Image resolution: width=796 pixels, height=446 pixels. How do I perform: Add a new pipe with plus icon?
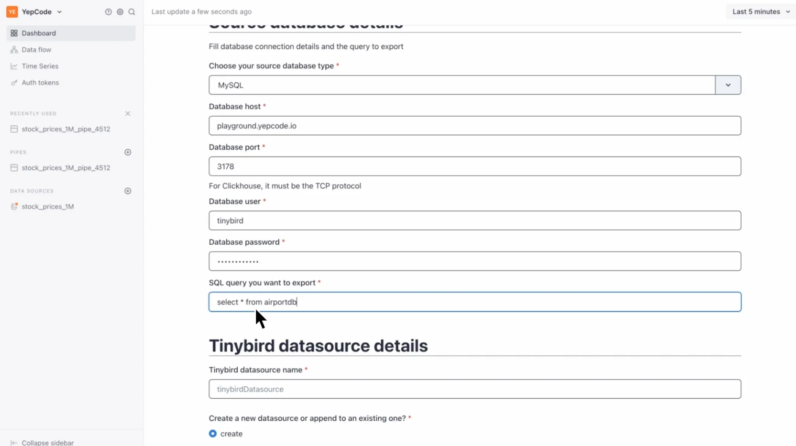[x=128, y=152]
